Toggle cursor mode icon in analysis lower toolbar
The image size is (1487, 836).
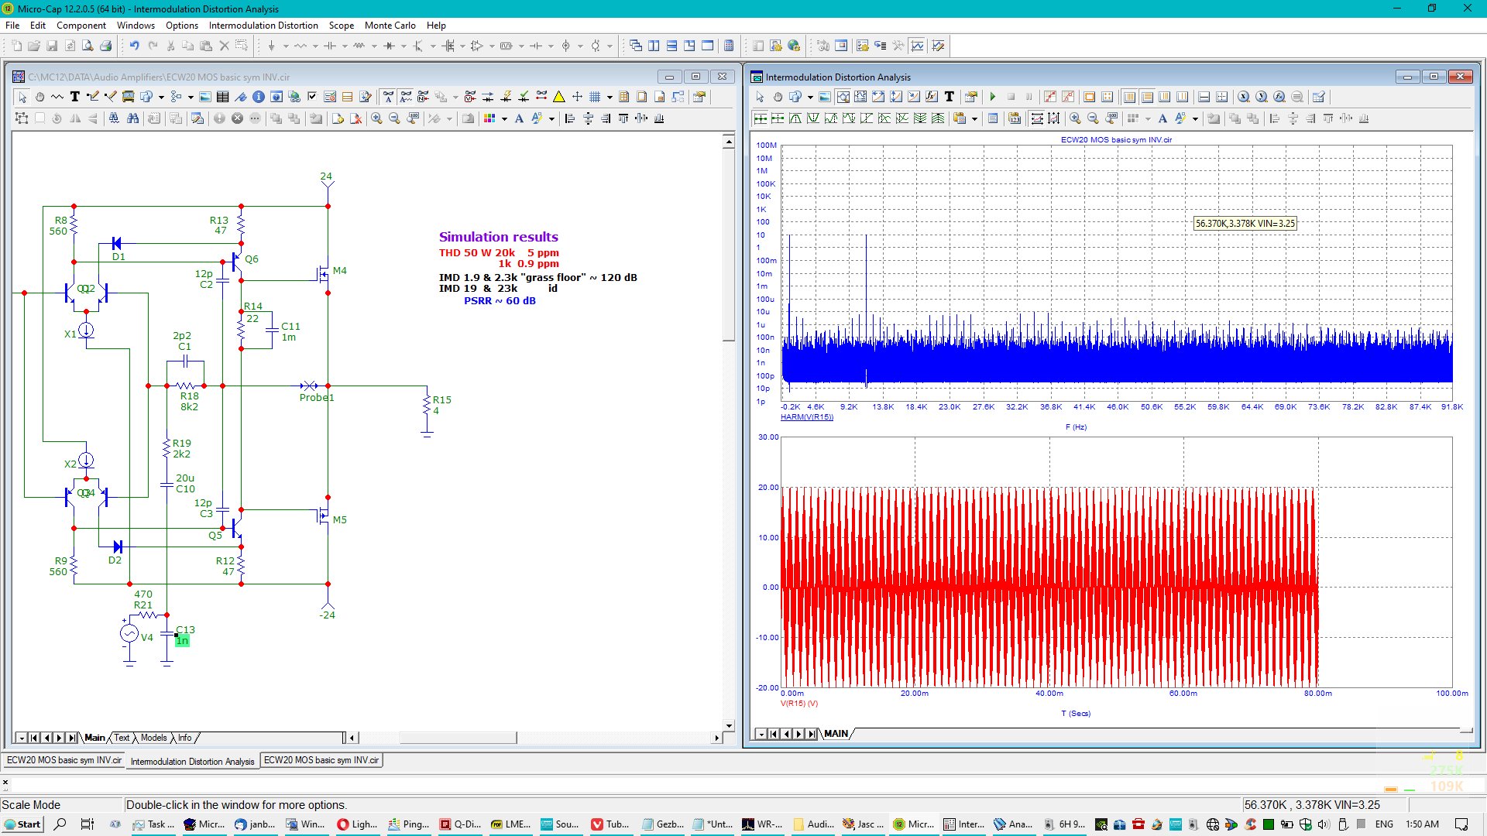[x=761, y=118]
